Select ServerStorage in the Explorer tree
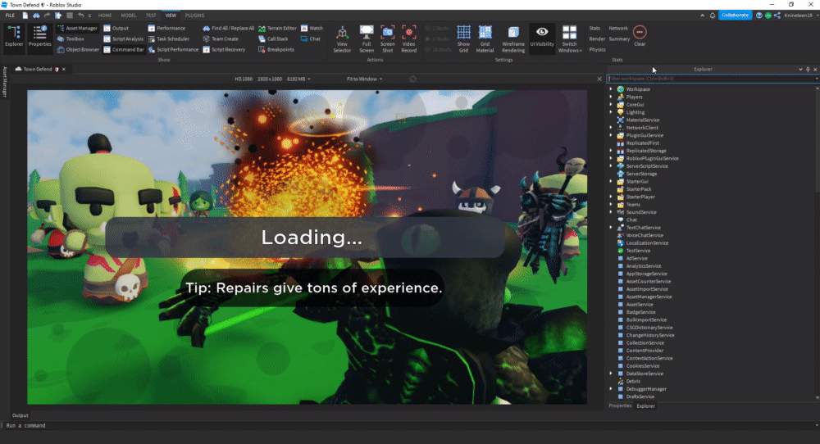This screenshot has width=820, height=444. (641, 174)
